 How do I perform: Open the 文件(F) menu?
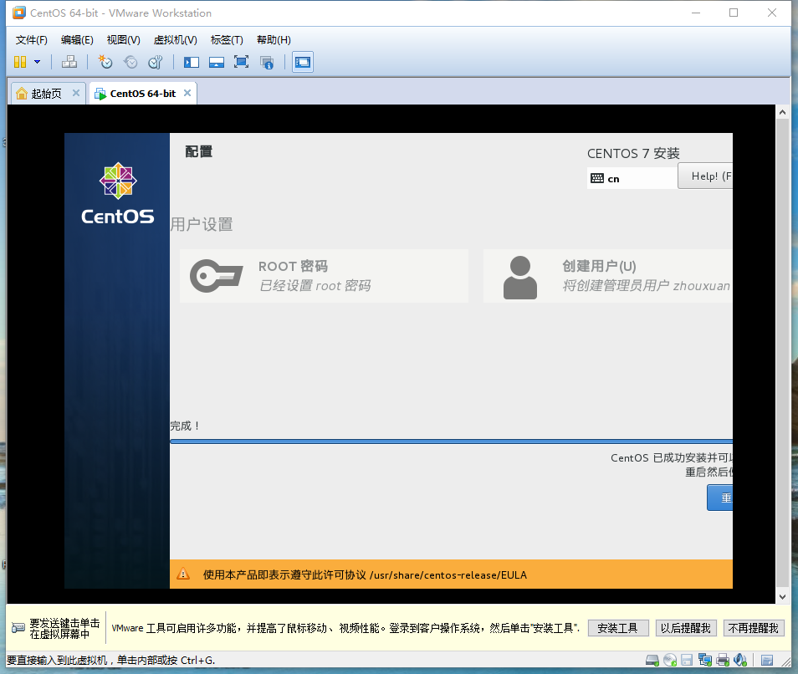(32, 39)
